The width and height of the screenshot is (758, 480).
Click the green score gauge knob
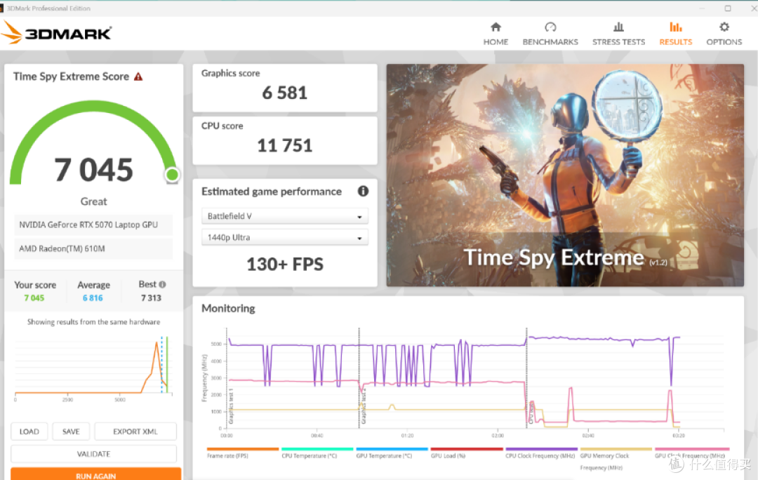[172, 175]
